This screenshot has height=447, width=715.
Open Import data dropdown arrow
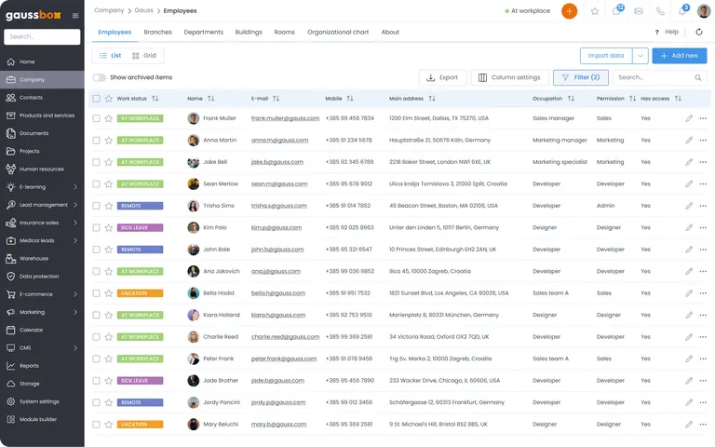tap(640, 56)
